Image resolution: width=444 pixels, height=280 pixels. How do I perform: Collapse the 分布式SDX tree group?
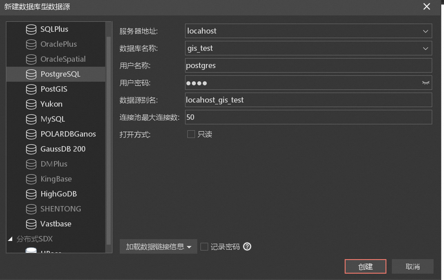(10, 239)
